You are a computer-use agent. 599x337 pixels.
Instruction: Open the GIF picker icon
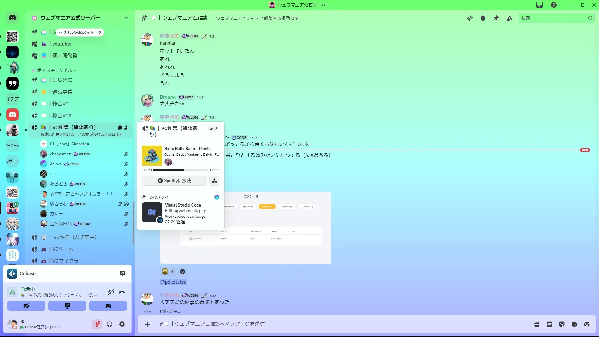pos(549,324)
